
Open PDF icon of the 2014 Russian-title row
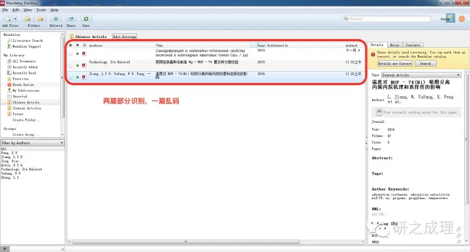84,54
